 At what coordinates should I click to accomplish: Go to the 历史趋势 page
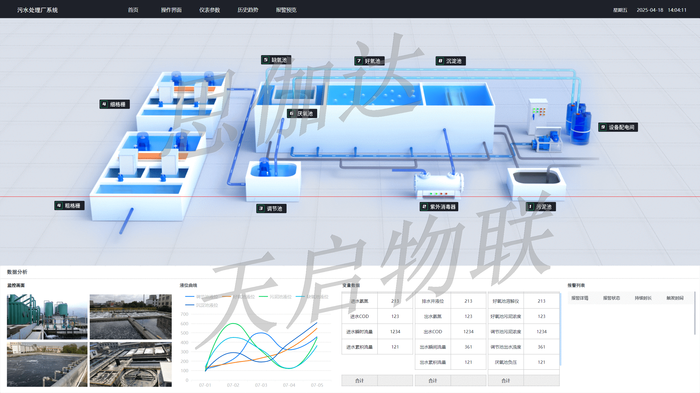click(x=248, y=10)
